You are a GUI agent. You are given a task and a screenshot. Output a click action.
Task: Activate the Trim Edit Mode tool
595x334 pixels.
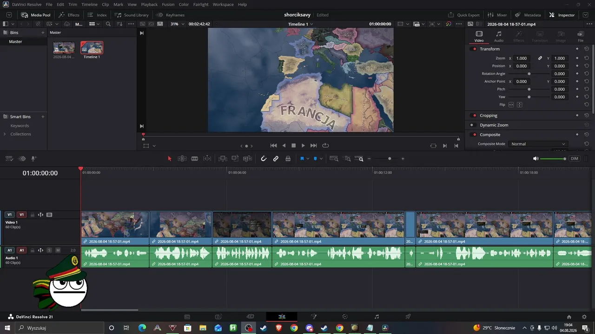(182, 159)
